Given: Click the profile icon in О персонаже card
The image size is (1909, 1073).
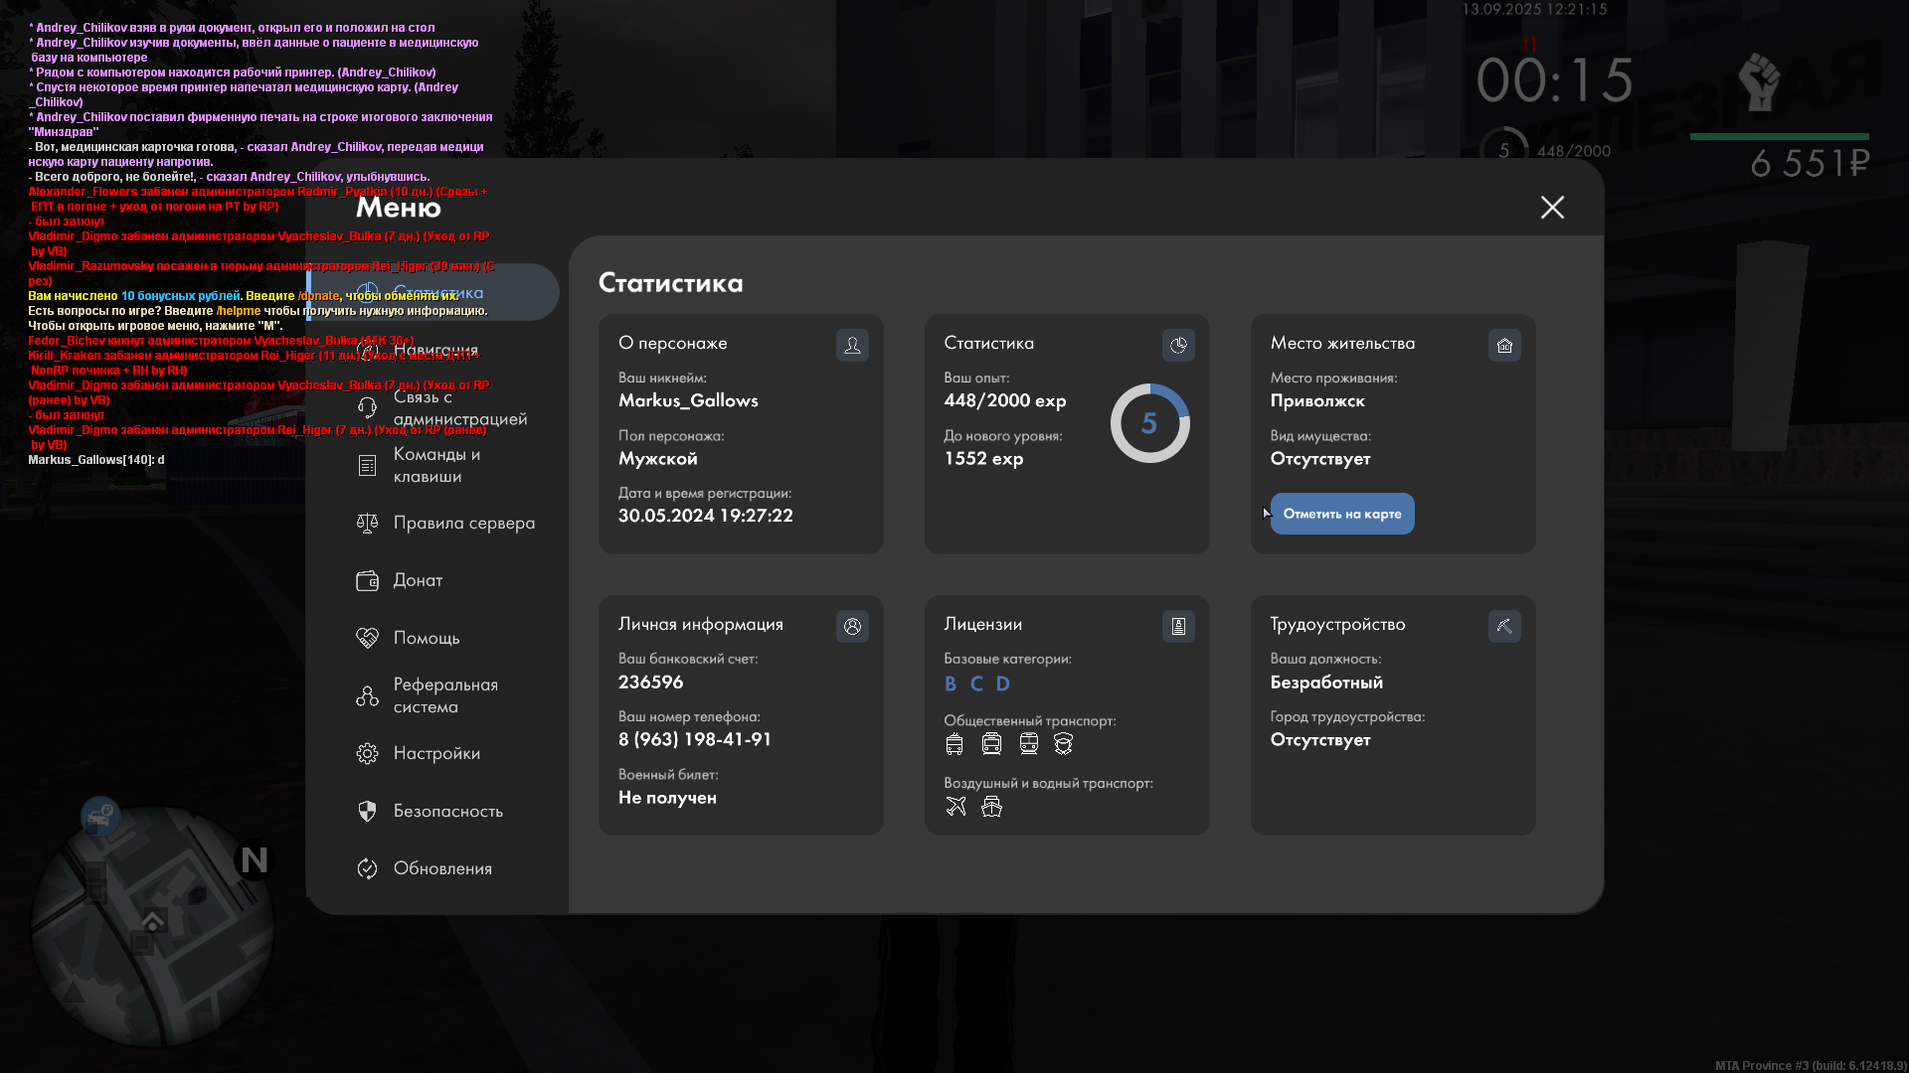Looking at the screenshot, I should click(852, 345).
